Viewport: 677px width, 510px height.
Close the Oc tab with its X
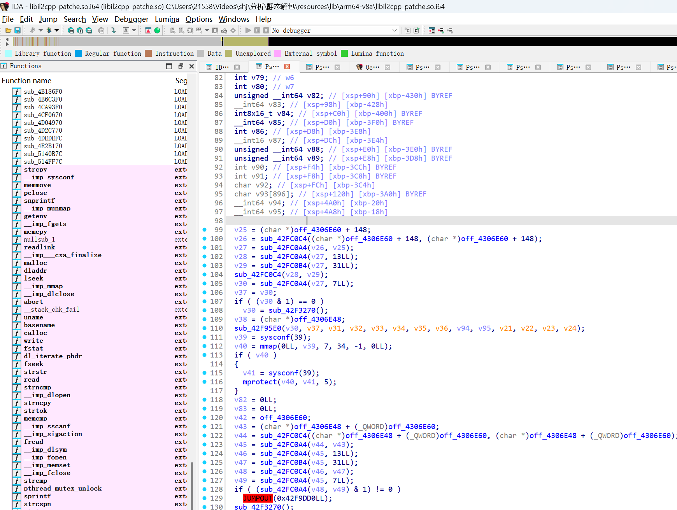(x=388, y=67)
